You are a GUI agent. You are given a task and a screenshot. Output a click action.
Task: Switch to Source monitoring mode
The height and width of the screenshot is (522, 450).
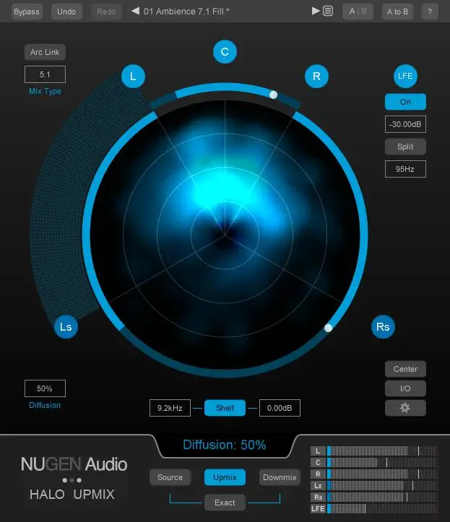[170, 477]
